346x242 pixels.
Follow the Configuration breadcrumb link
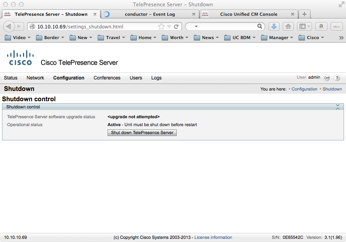304,89
